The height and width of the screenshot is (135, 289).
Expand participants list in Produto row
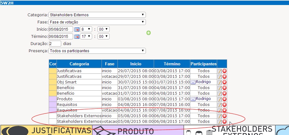pyautogui.click(x=193, y=99)
